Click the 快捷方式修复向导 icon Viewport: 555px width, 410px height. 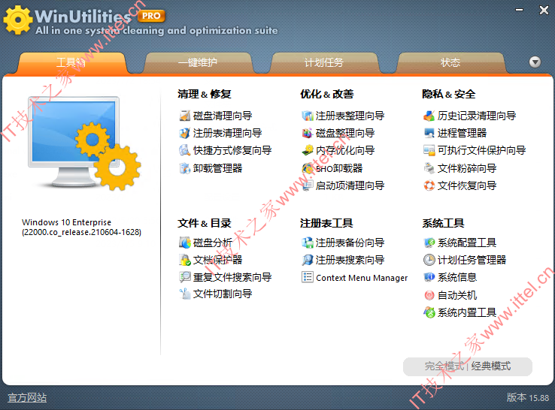click(184, 150)
